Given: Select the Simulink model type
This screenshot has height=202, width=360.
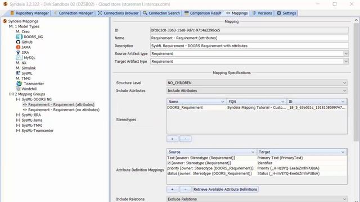Looking at the screenshot, I should (29, 68).
